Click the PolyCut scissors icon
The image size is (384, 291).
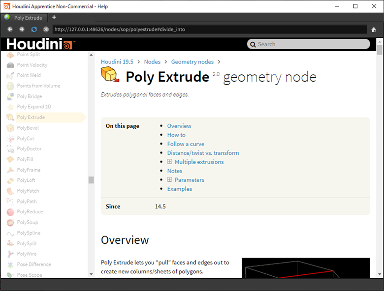point(10,139)
